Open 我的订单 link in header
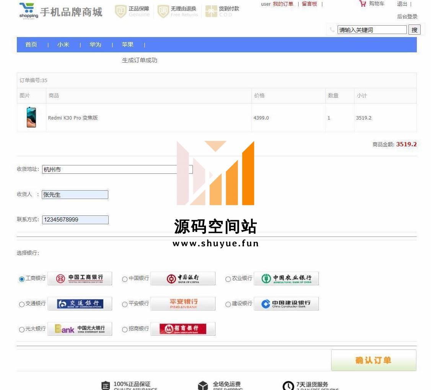The height and width of the screenshot is (390, 431). coord(283,4)
